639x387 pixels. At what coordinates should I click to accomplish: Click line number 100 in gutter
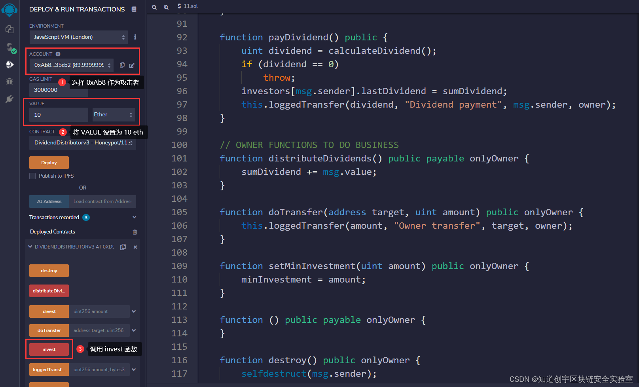pos(179,145)
